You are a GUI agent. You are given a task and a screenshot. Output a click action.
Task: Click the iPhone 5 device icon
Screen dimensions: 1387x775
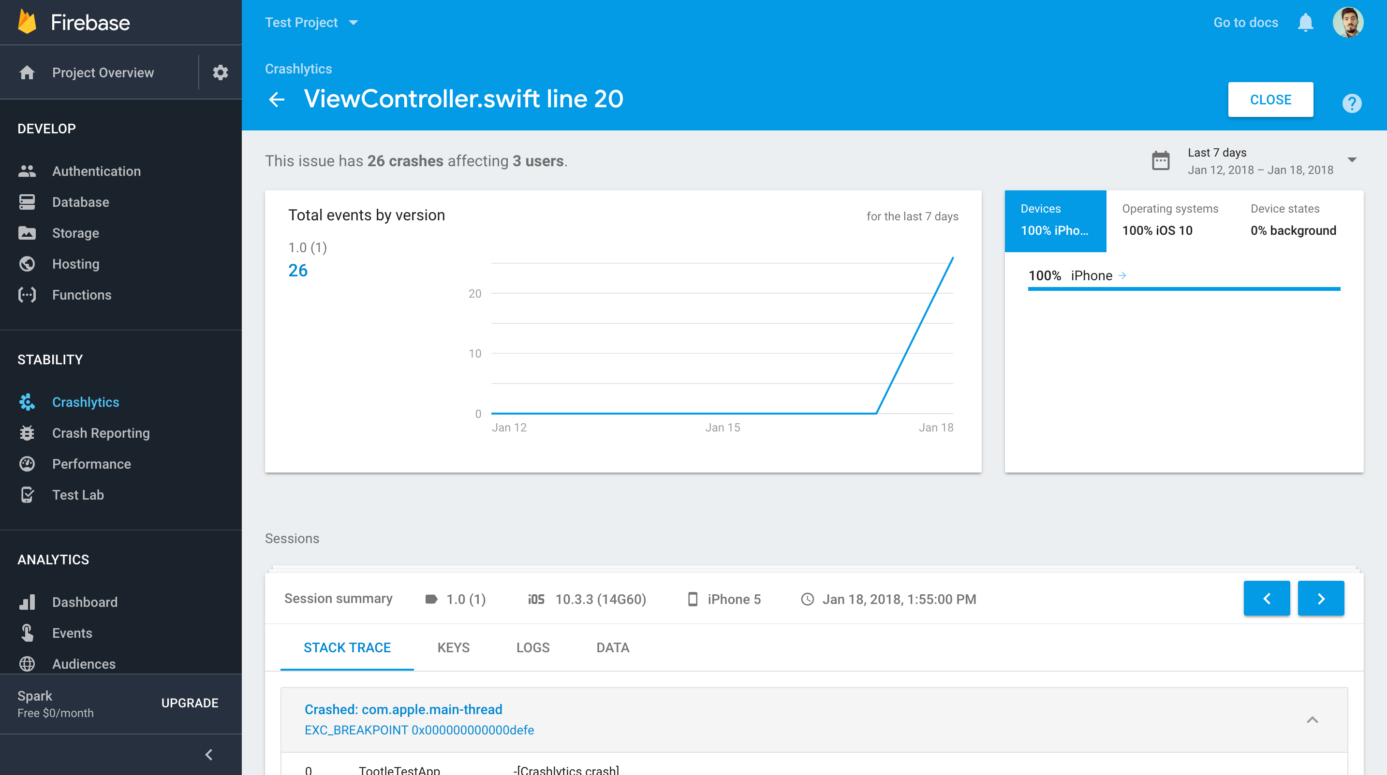(693, 599)
